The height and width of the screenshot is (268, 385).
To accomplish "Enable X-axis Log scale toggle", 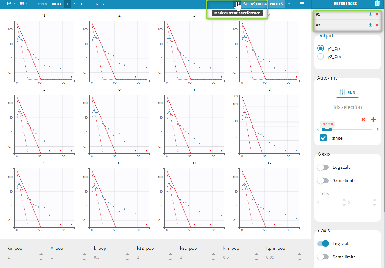I will [323, 167].
